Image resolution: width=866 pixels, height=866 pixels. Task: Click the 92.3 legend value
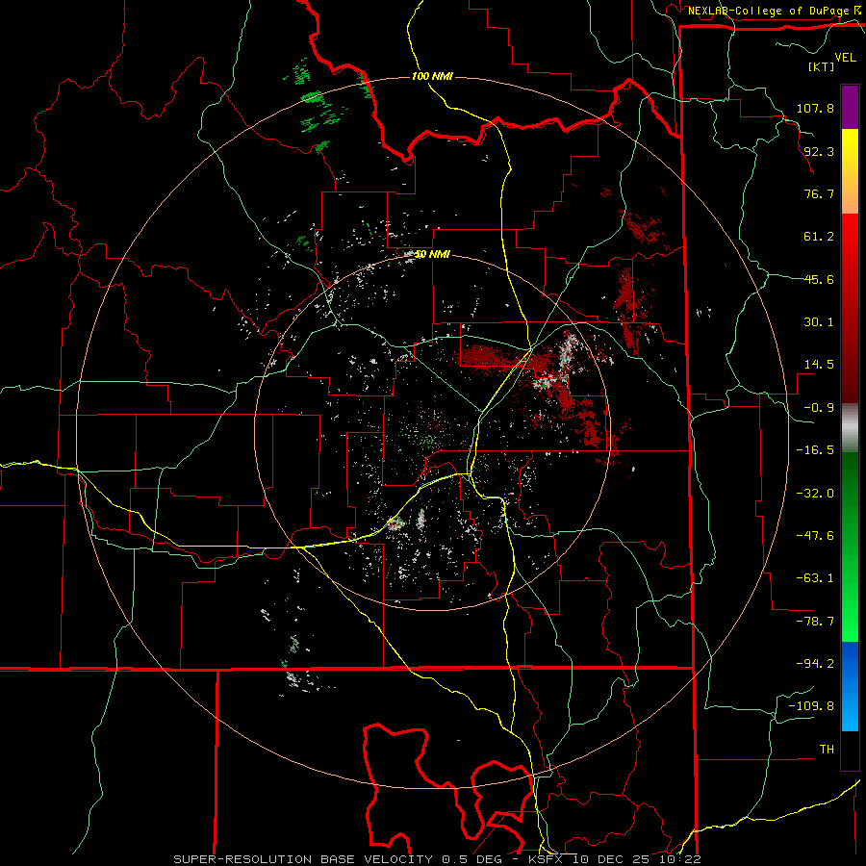point(819,151)
